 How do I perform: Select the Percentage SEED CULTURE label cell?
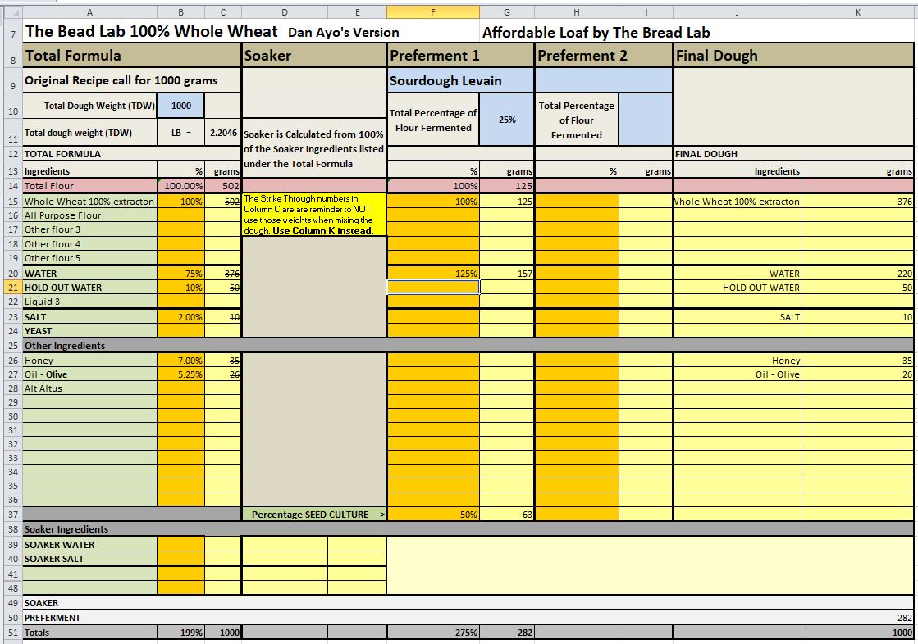313,515
